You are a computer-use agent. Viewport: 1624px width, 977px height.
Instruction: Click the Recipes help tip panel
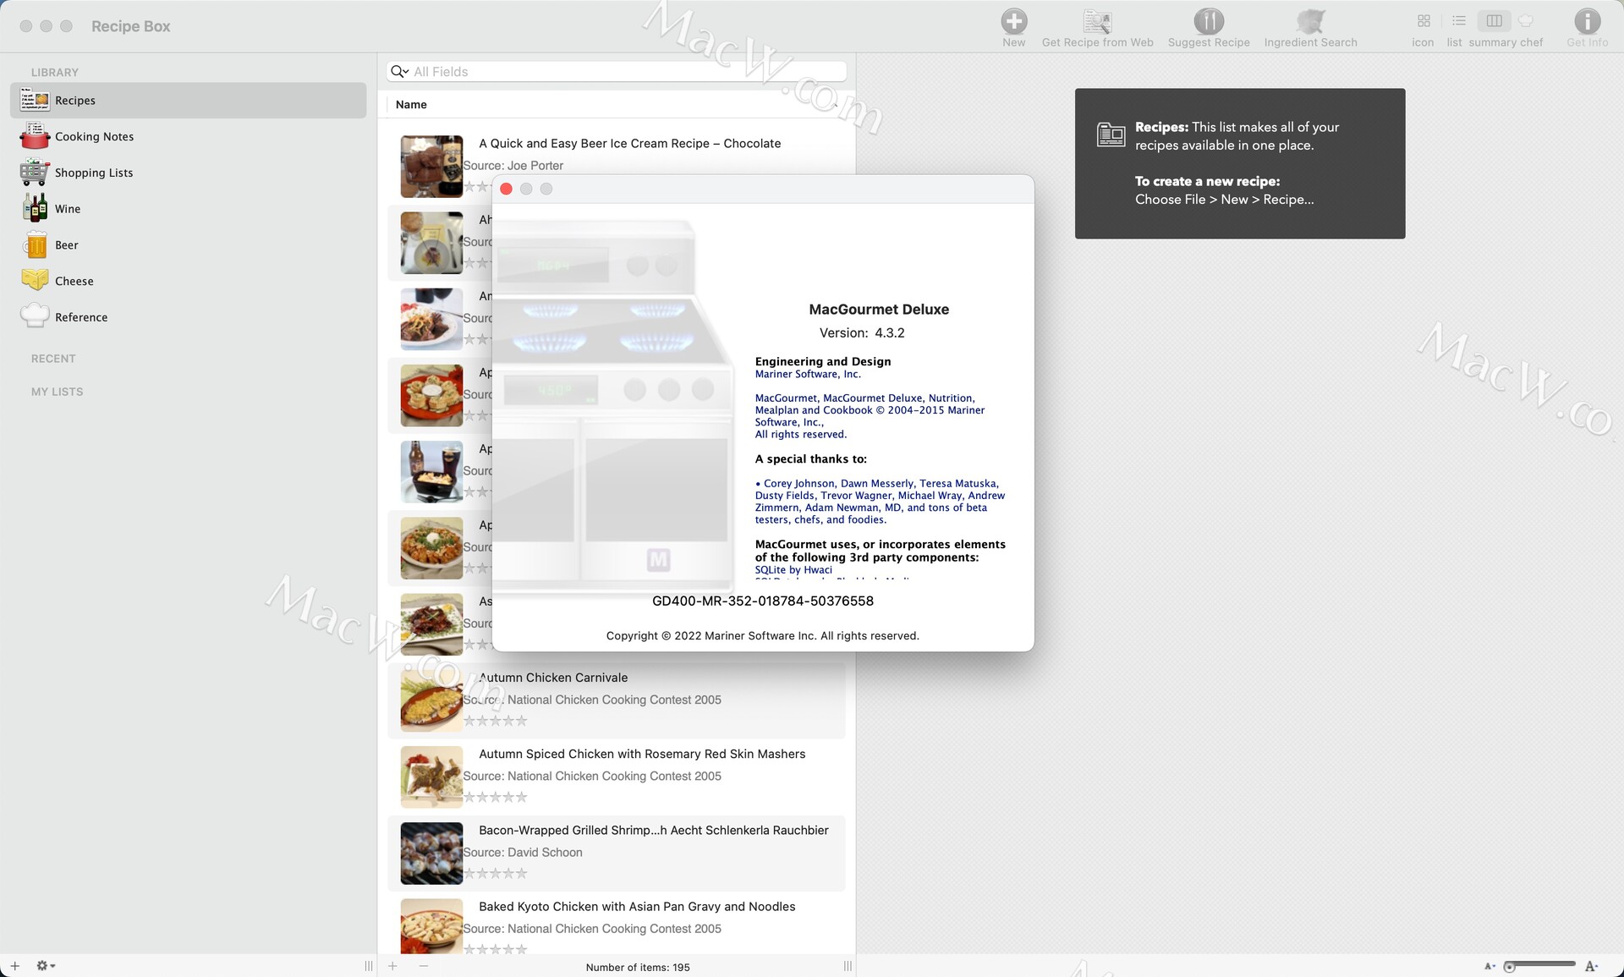point(1240,163)
